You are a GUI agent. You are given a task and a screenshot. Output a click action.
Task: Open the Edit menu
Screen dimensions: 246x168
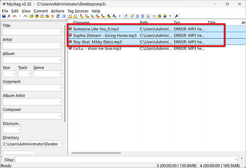pos(15,11)
